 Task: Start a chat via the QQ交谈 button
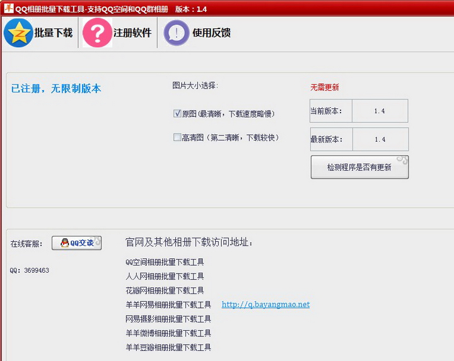click(77, 243)
